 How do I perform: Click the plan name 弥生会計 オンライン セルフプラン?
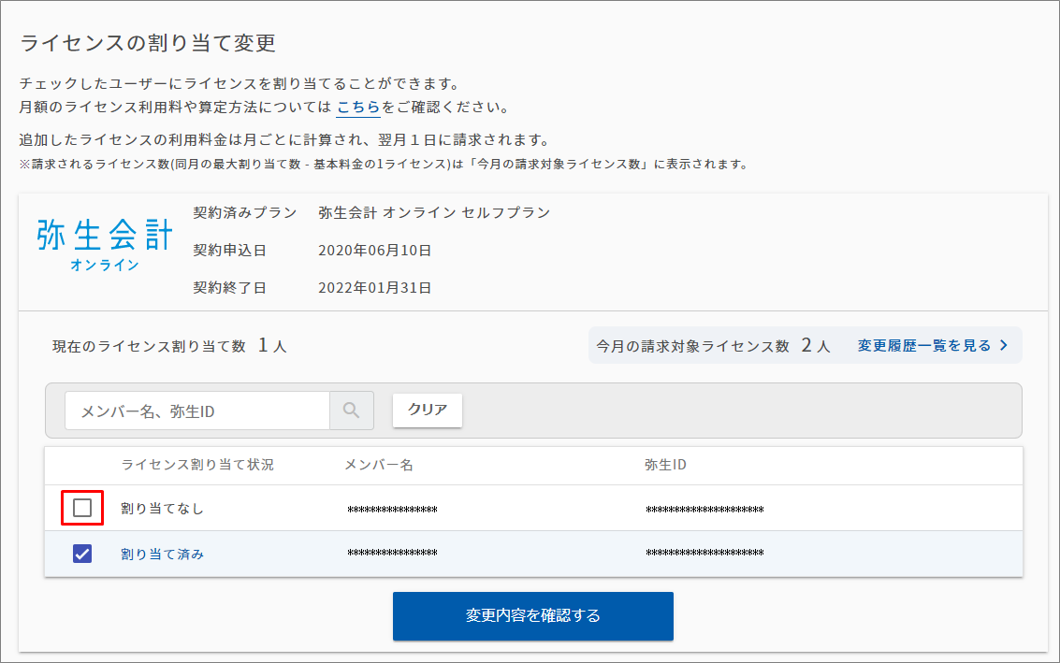[x=434, y=213]
